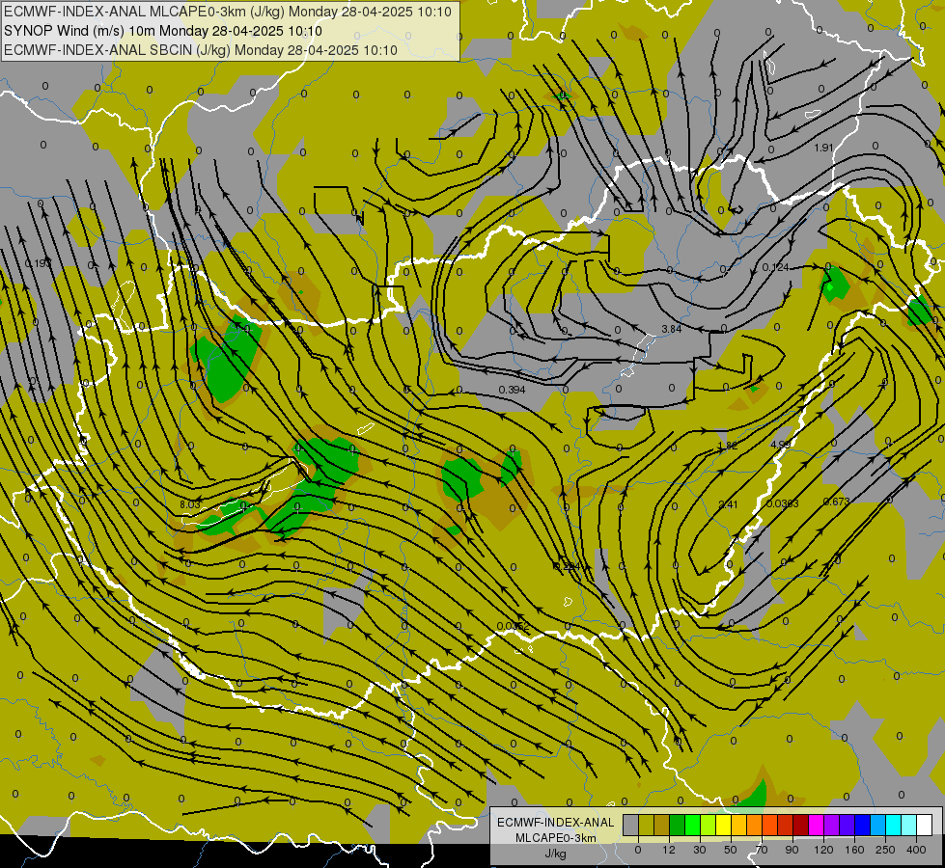This screenshot has height=868, width=945.
Task: Click the legend tick label 70
Action: (762, 850)
